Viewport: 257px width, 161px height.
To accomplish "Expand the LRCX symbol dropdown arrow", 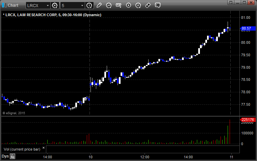I will pyautogui.click(x=47, y=5).
